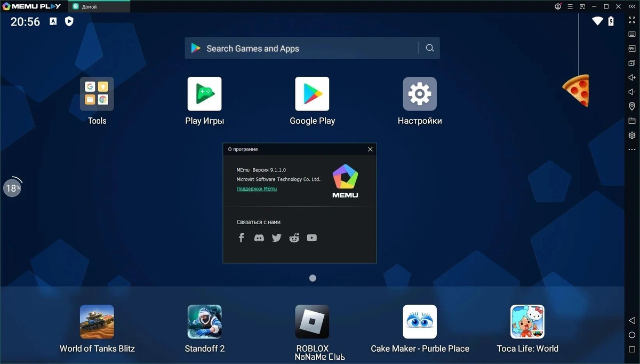Open the hamburger main menu
640x364 pixels.
point(570,6)
